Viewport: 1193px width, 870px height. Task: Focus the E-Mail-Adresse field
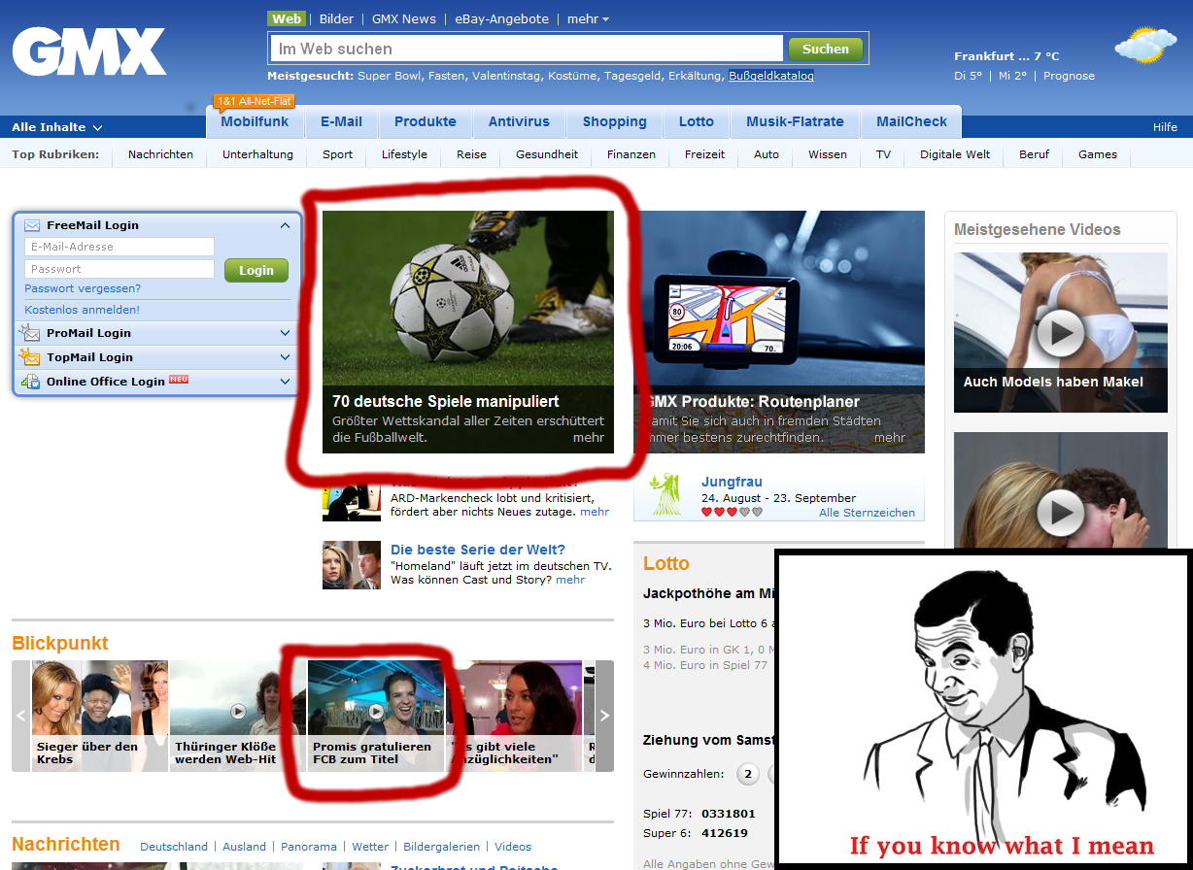119,247
